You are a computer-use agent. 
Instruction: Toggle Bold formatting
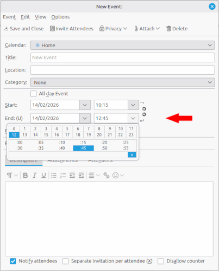pos(26,175)
